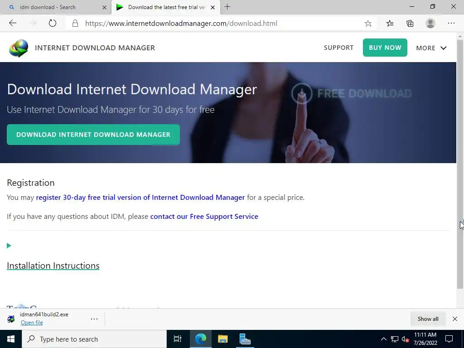
Task: Open the notification center icon
Action: 449,339
